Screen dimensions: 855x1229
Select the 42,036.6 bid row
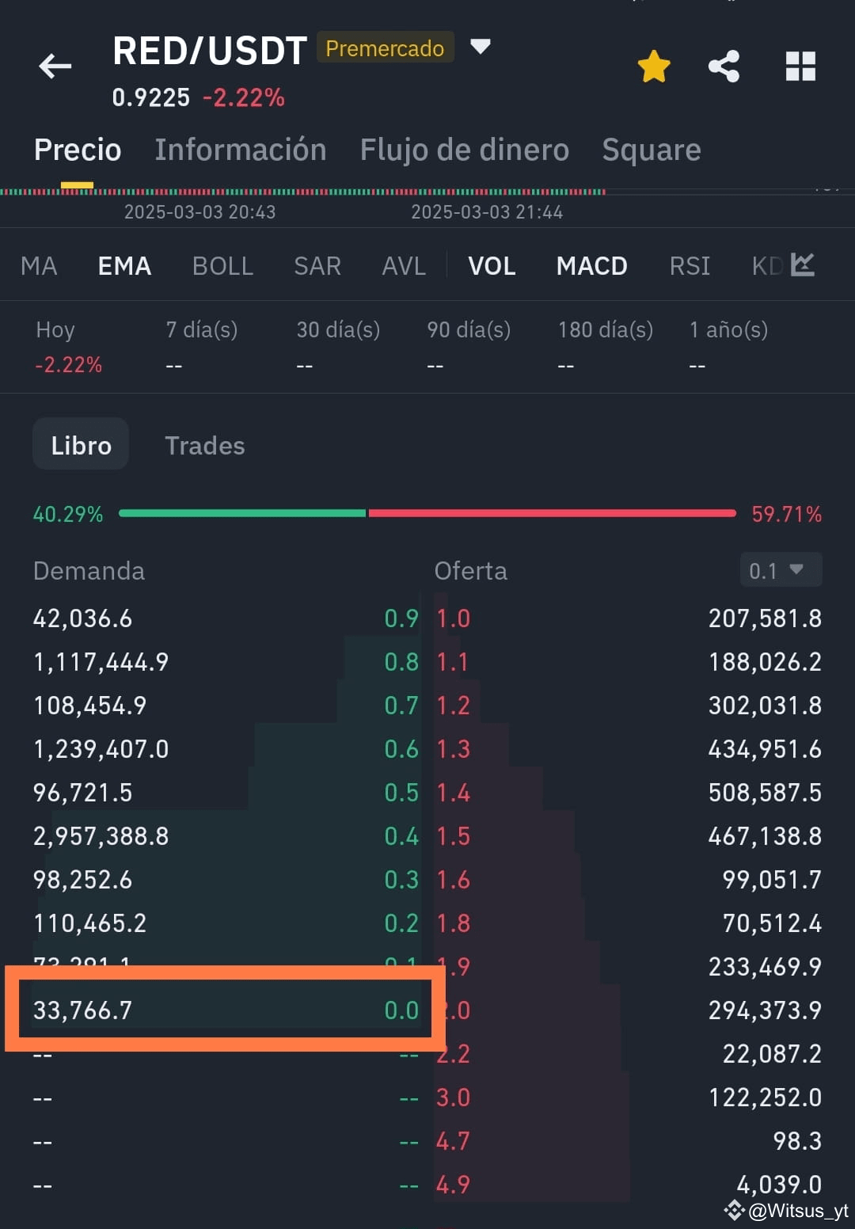(x=226, y=618)
